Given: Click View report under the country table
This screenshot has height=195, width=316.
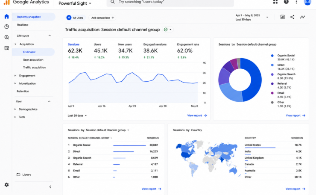Looking at the screenshot, I should pos(295,189).
